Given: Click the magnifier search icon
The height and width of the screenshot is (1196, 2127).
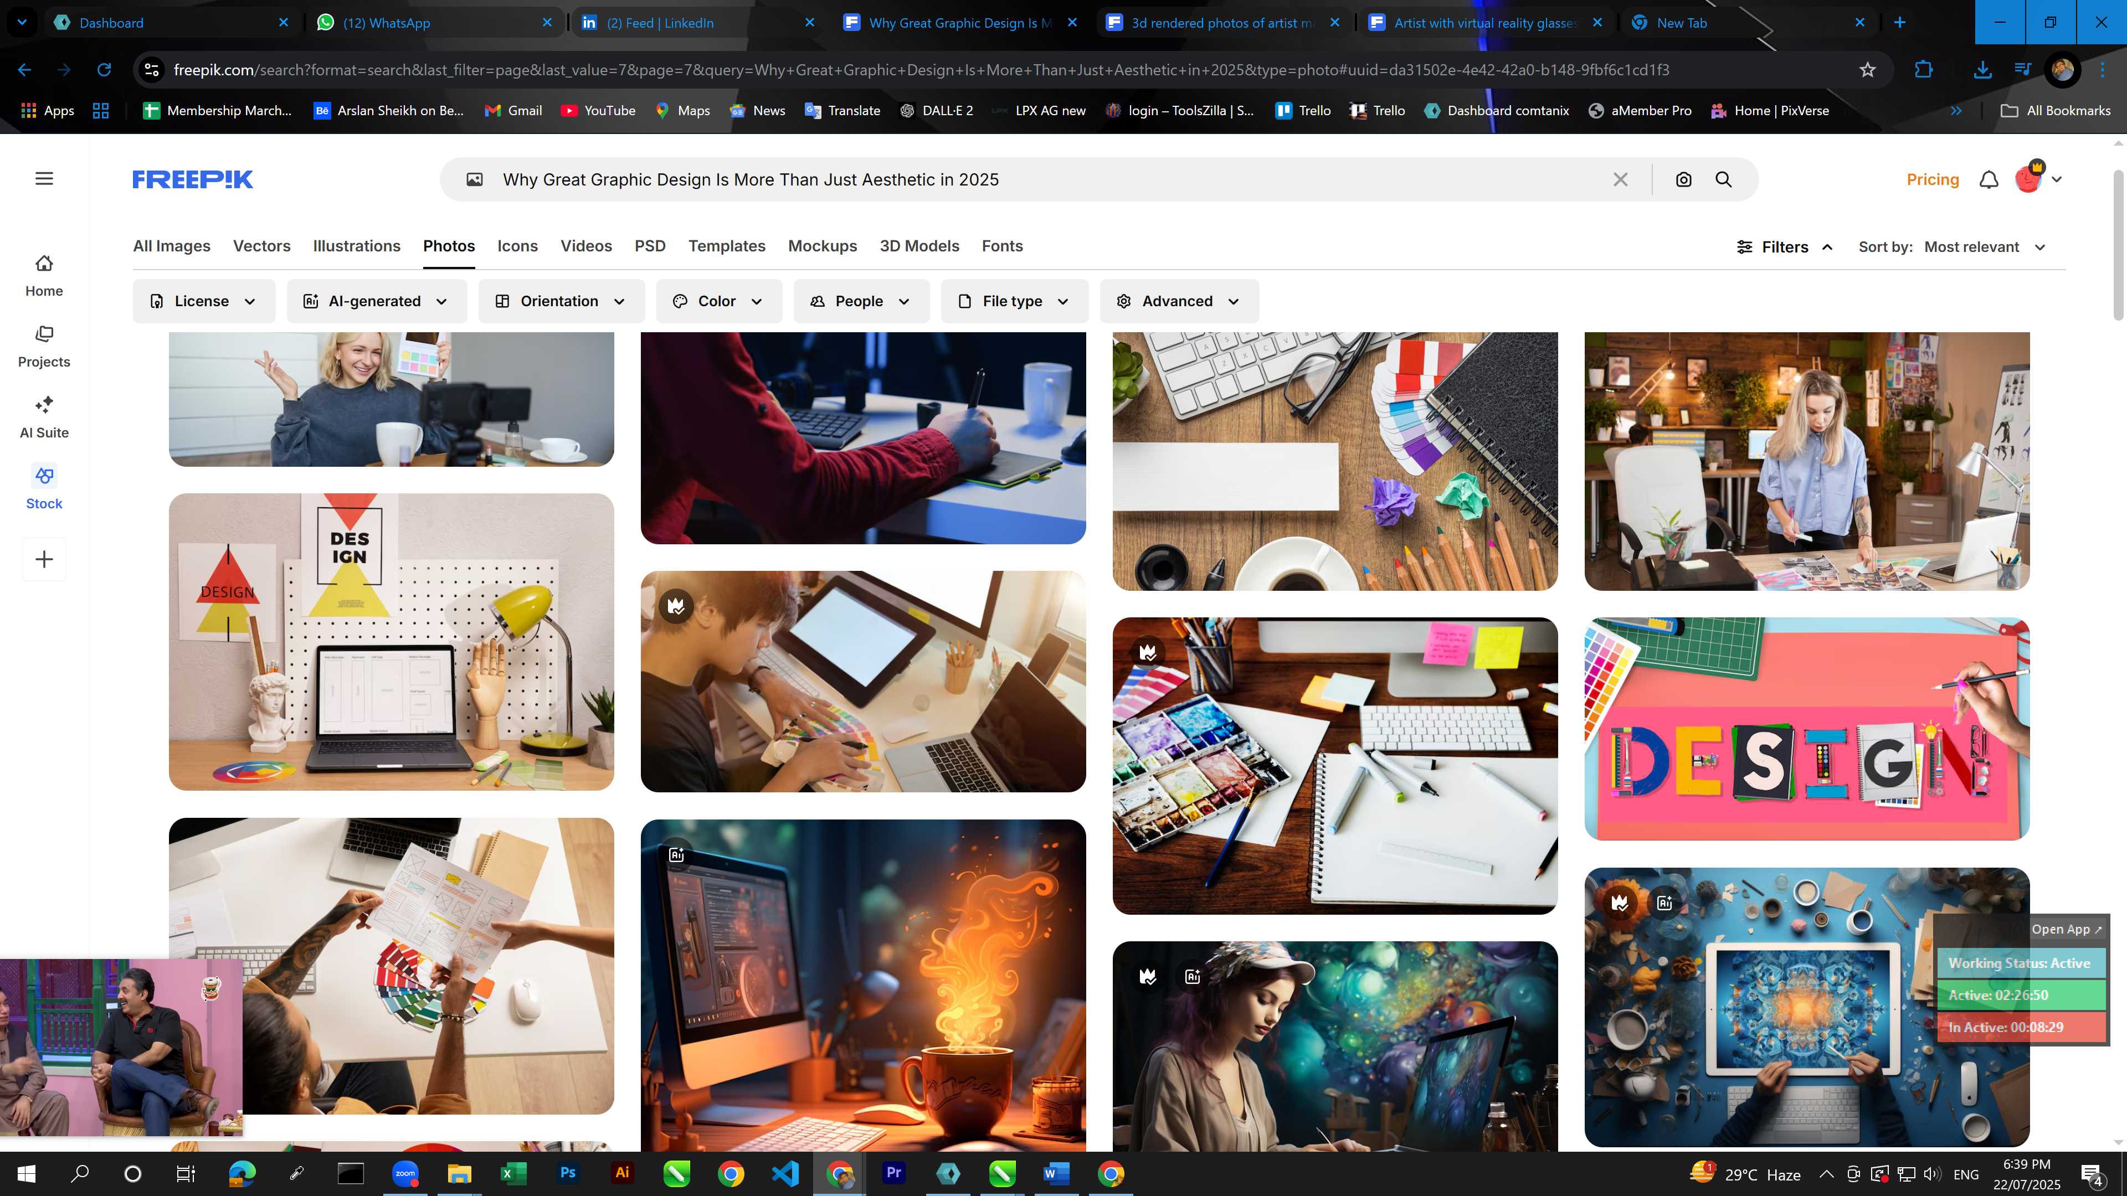Looking at the screenshot, I should point(1723,179).
